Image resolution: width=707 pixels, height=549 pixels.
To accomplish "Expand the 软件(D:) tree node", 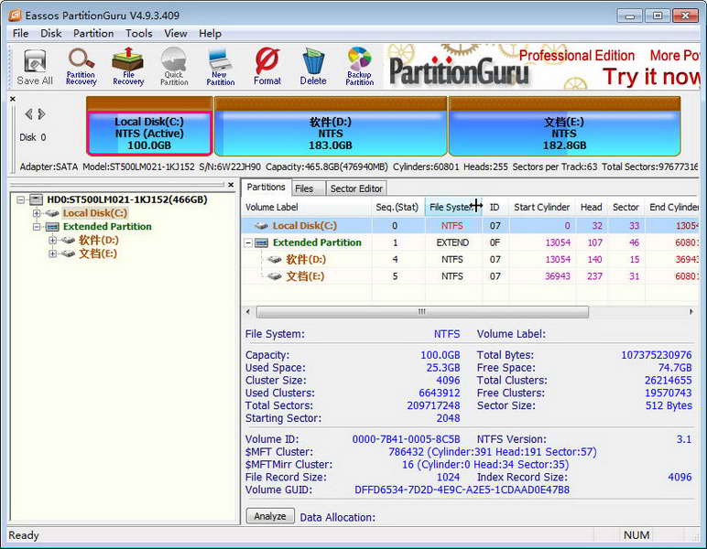I will [52, 240].
